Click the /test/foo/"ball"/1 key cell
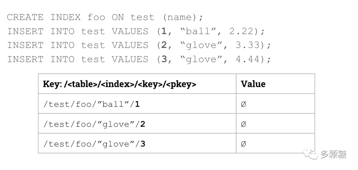The width and height of the screenshot is (358, 170). click(x=91, y=104)
